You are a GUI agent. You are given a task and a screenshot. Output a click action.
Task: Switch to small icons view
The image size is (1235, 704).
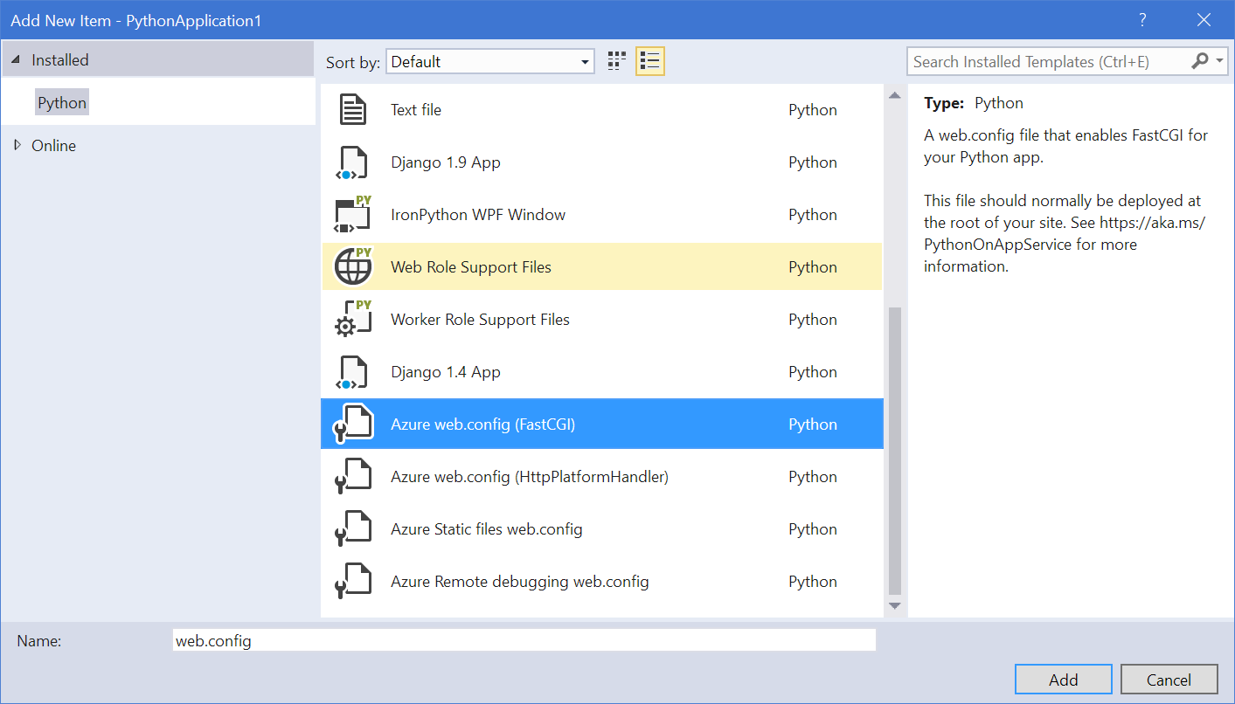[617, 61]
